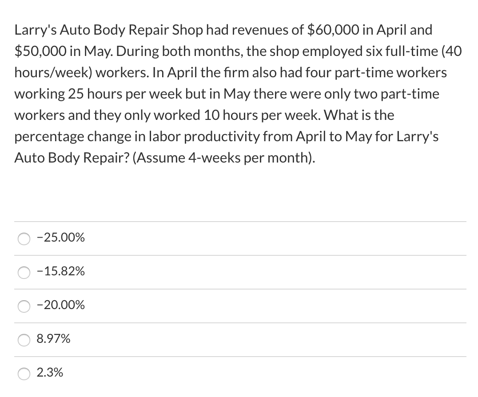
Task: Click the -25.00% answer label text
Action: [x=60, y=238]
